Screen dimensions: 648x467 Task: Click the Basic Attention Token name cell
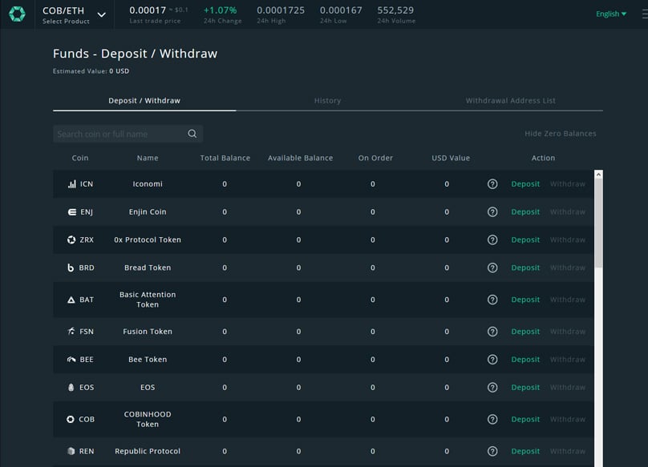pyautogui.click(x=148, y=300)
